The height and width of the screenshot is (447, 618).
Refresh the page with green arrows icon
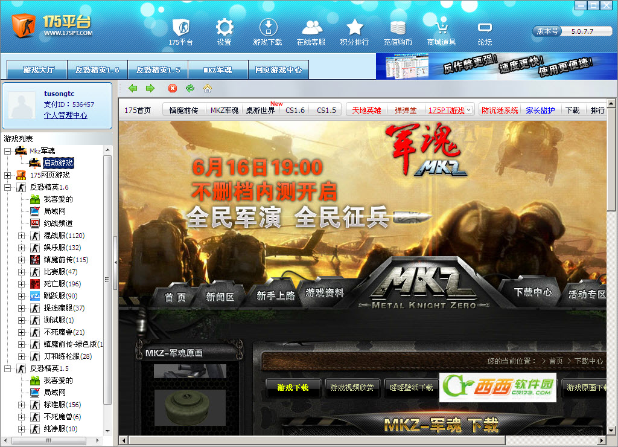[x=190, y=88]
